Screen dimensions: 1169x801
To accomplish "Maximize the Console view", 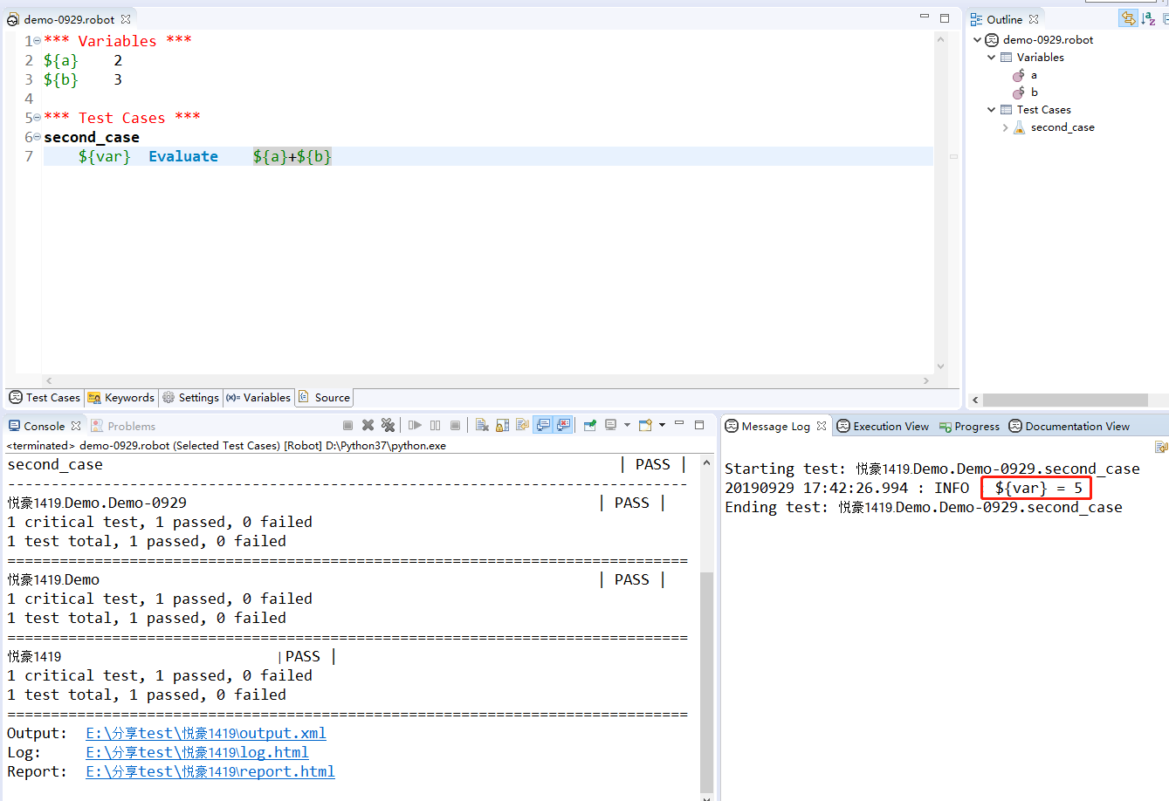I will pyautogui.click(x=699, y=425).
